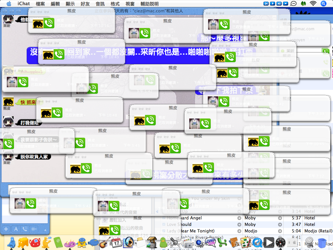
Task: Open GarageBand guitar icon in Dock
Action: click(104, 242)
